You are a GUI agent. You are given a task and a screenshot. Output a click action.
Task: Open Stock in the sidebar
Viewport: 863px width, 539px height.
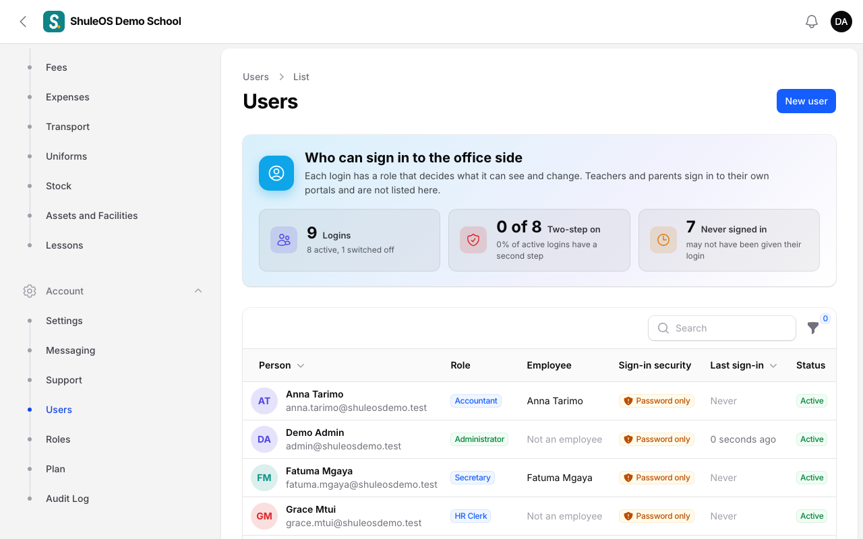tap(59, 186)
